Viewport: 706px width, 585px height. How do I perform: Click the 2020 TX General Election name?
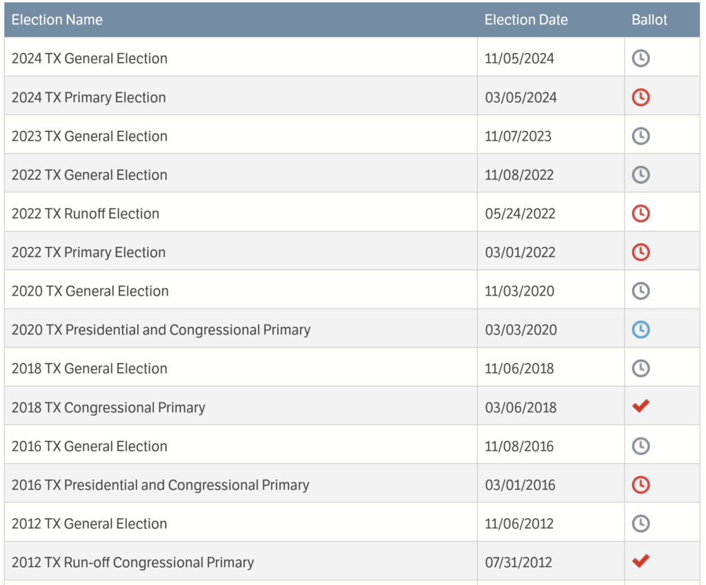(90, 291)
